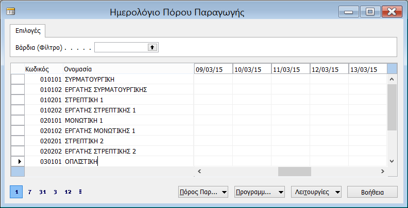
Task: Click the row selector beside code 010101
Action: click(18, 79)
